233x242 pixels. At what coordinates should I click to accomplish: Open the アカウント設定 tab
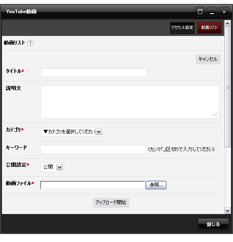182,28
